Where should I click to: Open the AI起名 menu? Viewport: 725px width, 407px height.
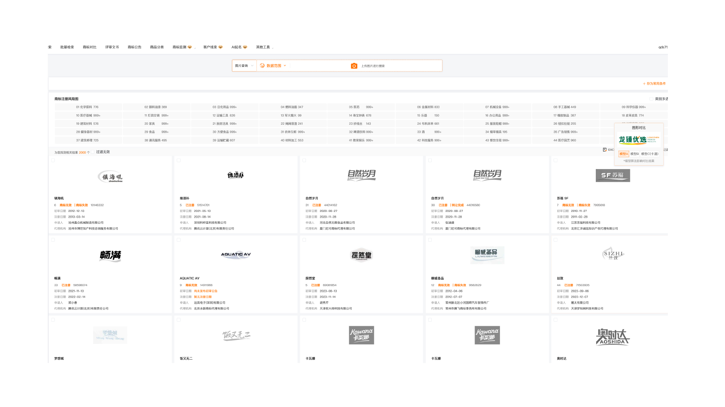[239, 47]
